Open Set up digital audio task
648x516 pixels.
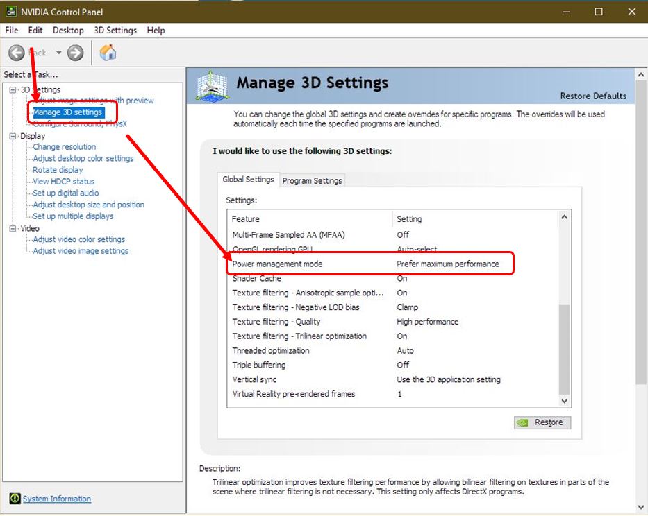point(66,193)
